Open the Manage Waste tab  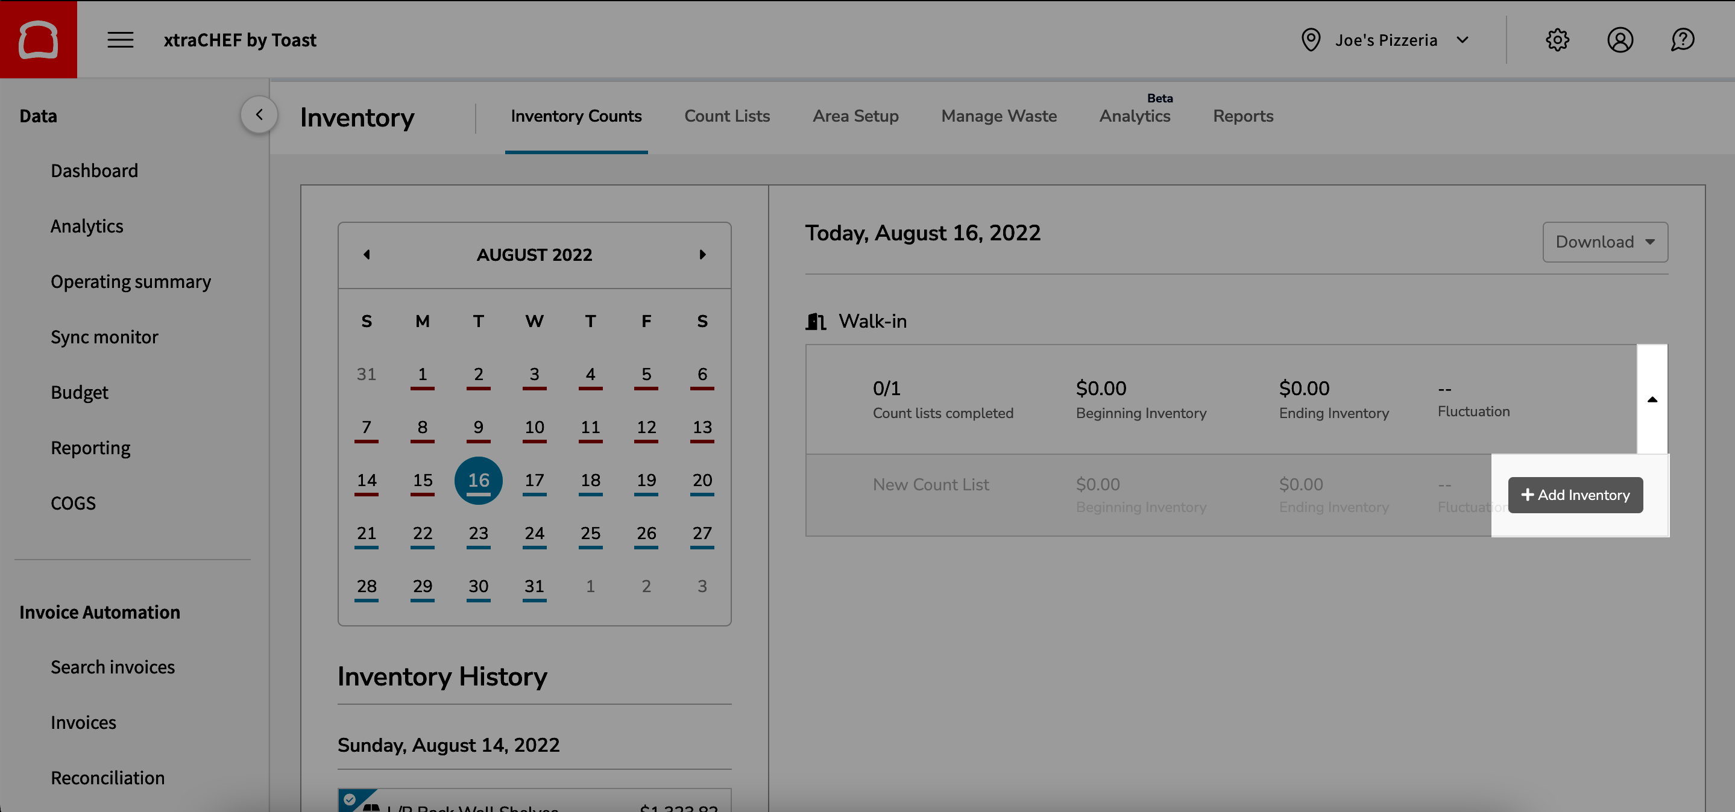pyautogui.click(x=998, y=116)
